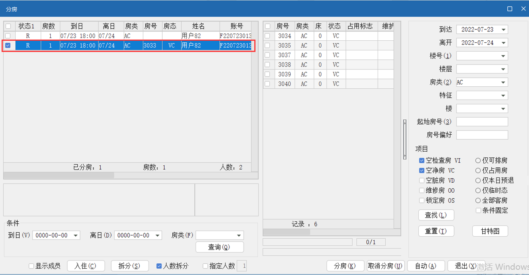Select 仅可排房 radio option
The width and height of the screenshot is (529, 275).
coord(478,160)
